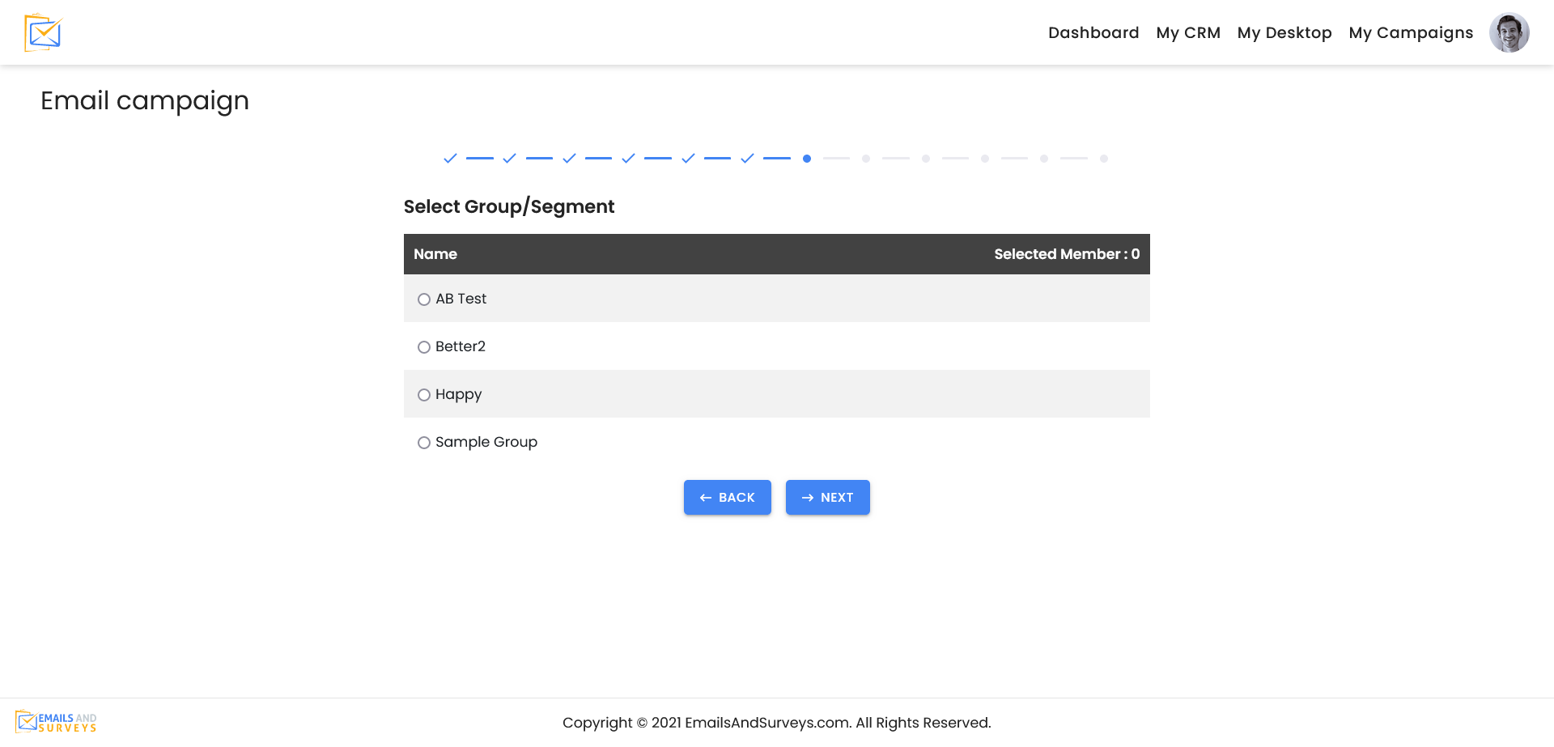Click the EmailsAndSurveys logo in top left corner
Screen dimensions: 1554x747
[x=40, y=32]
